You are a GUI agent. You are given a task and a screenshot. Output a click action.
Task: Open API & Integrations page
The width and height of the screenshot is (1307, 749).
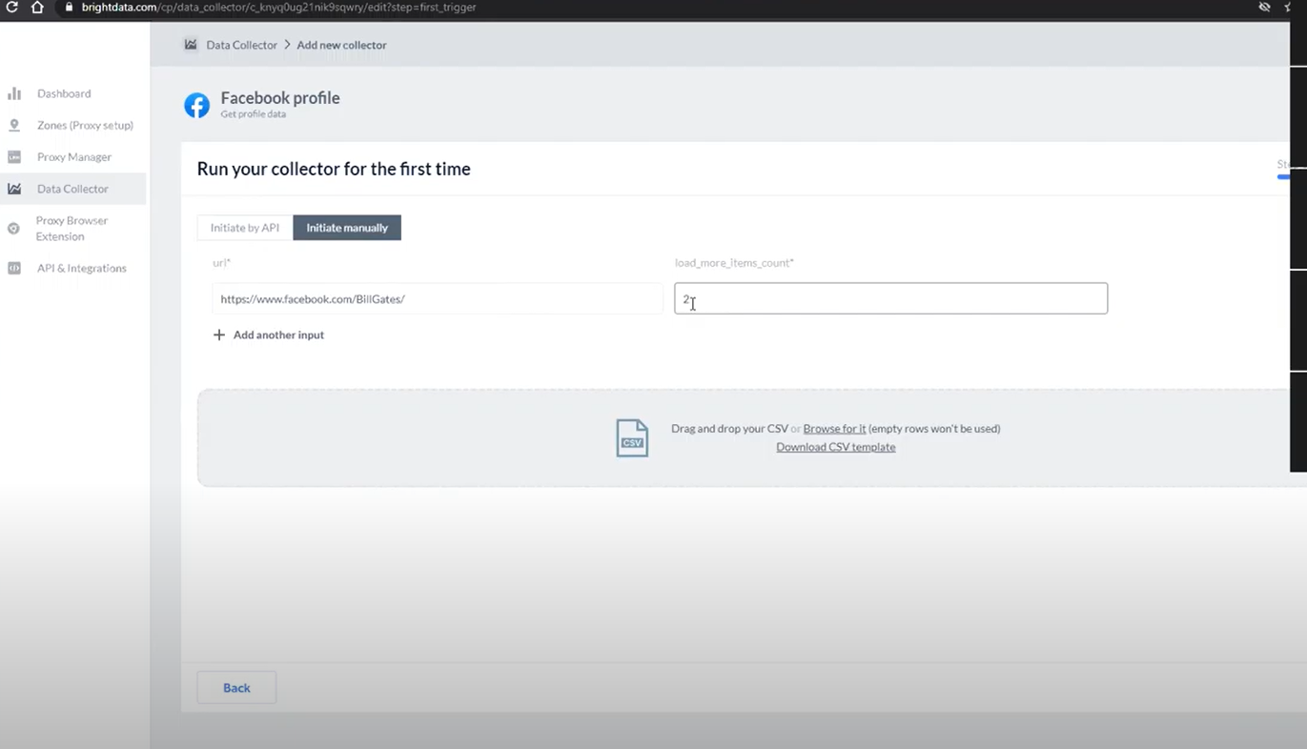pyautogui.click(x=82, y=268)
